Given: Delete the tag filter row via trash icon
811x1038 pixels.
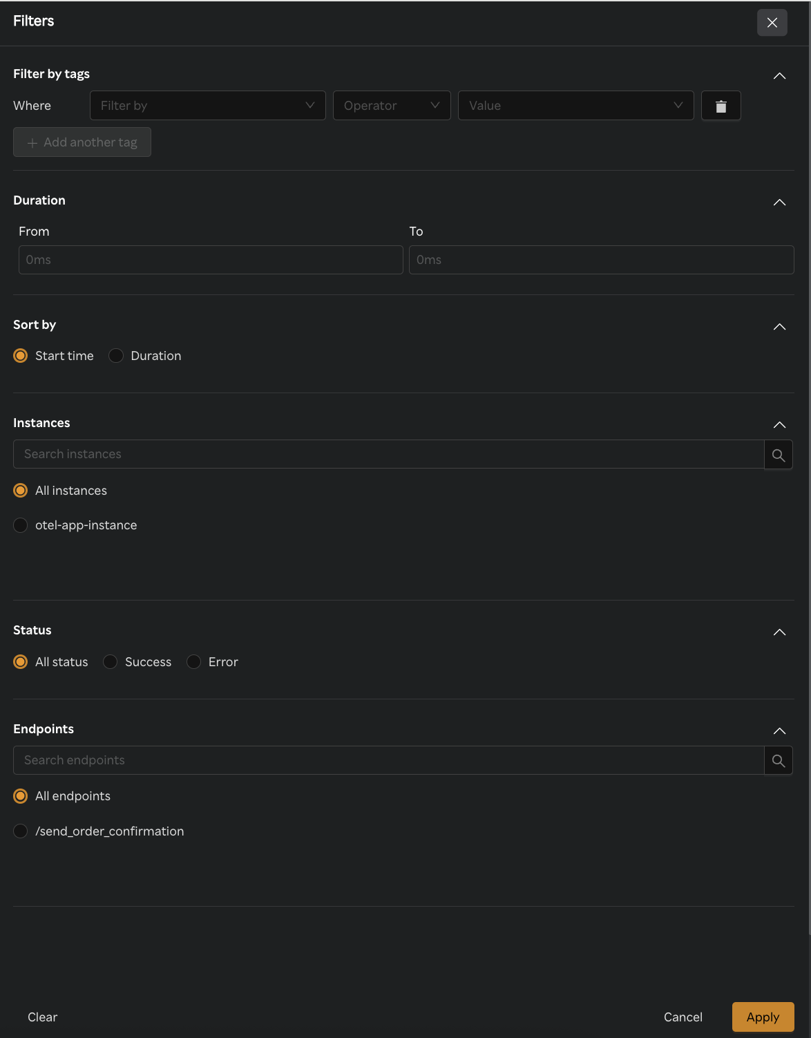Looking at the screenshot, I should pos(721,106).
